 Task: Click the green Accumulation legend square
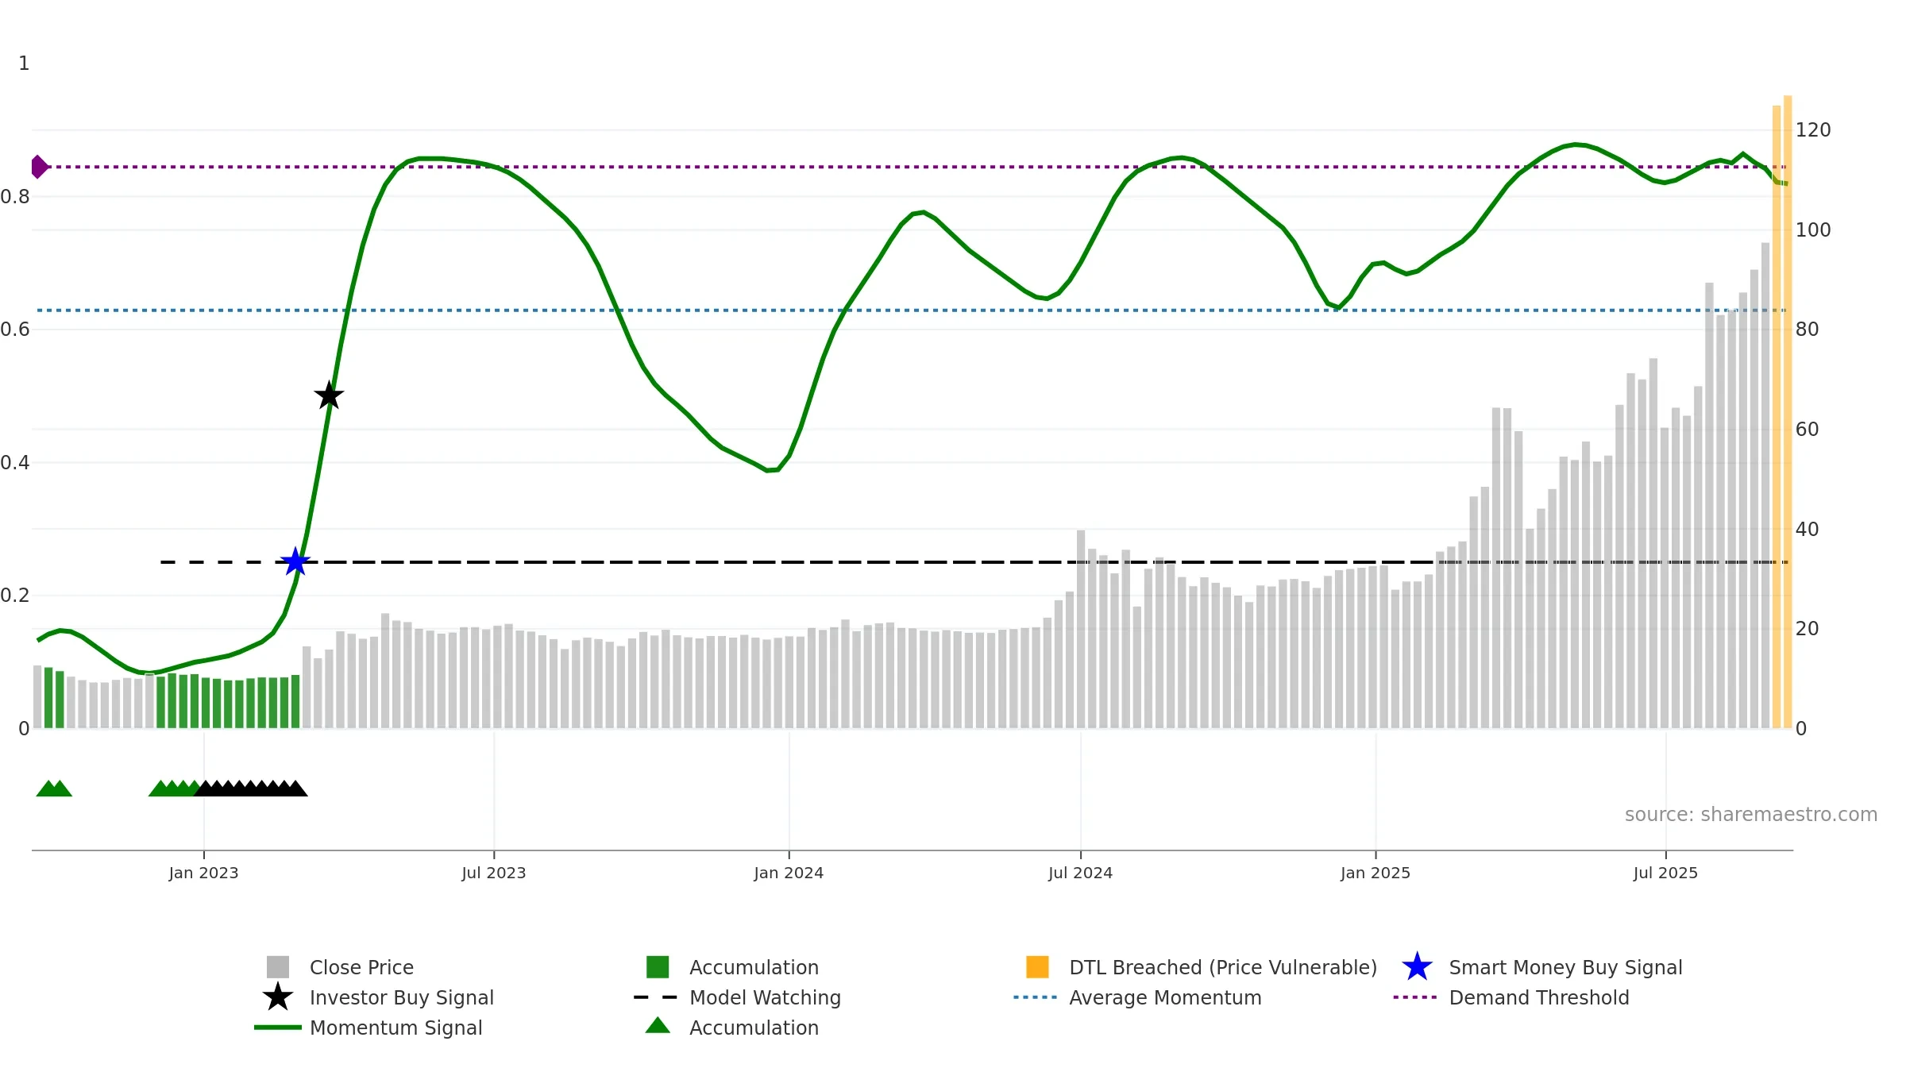(x=658, y=966)
